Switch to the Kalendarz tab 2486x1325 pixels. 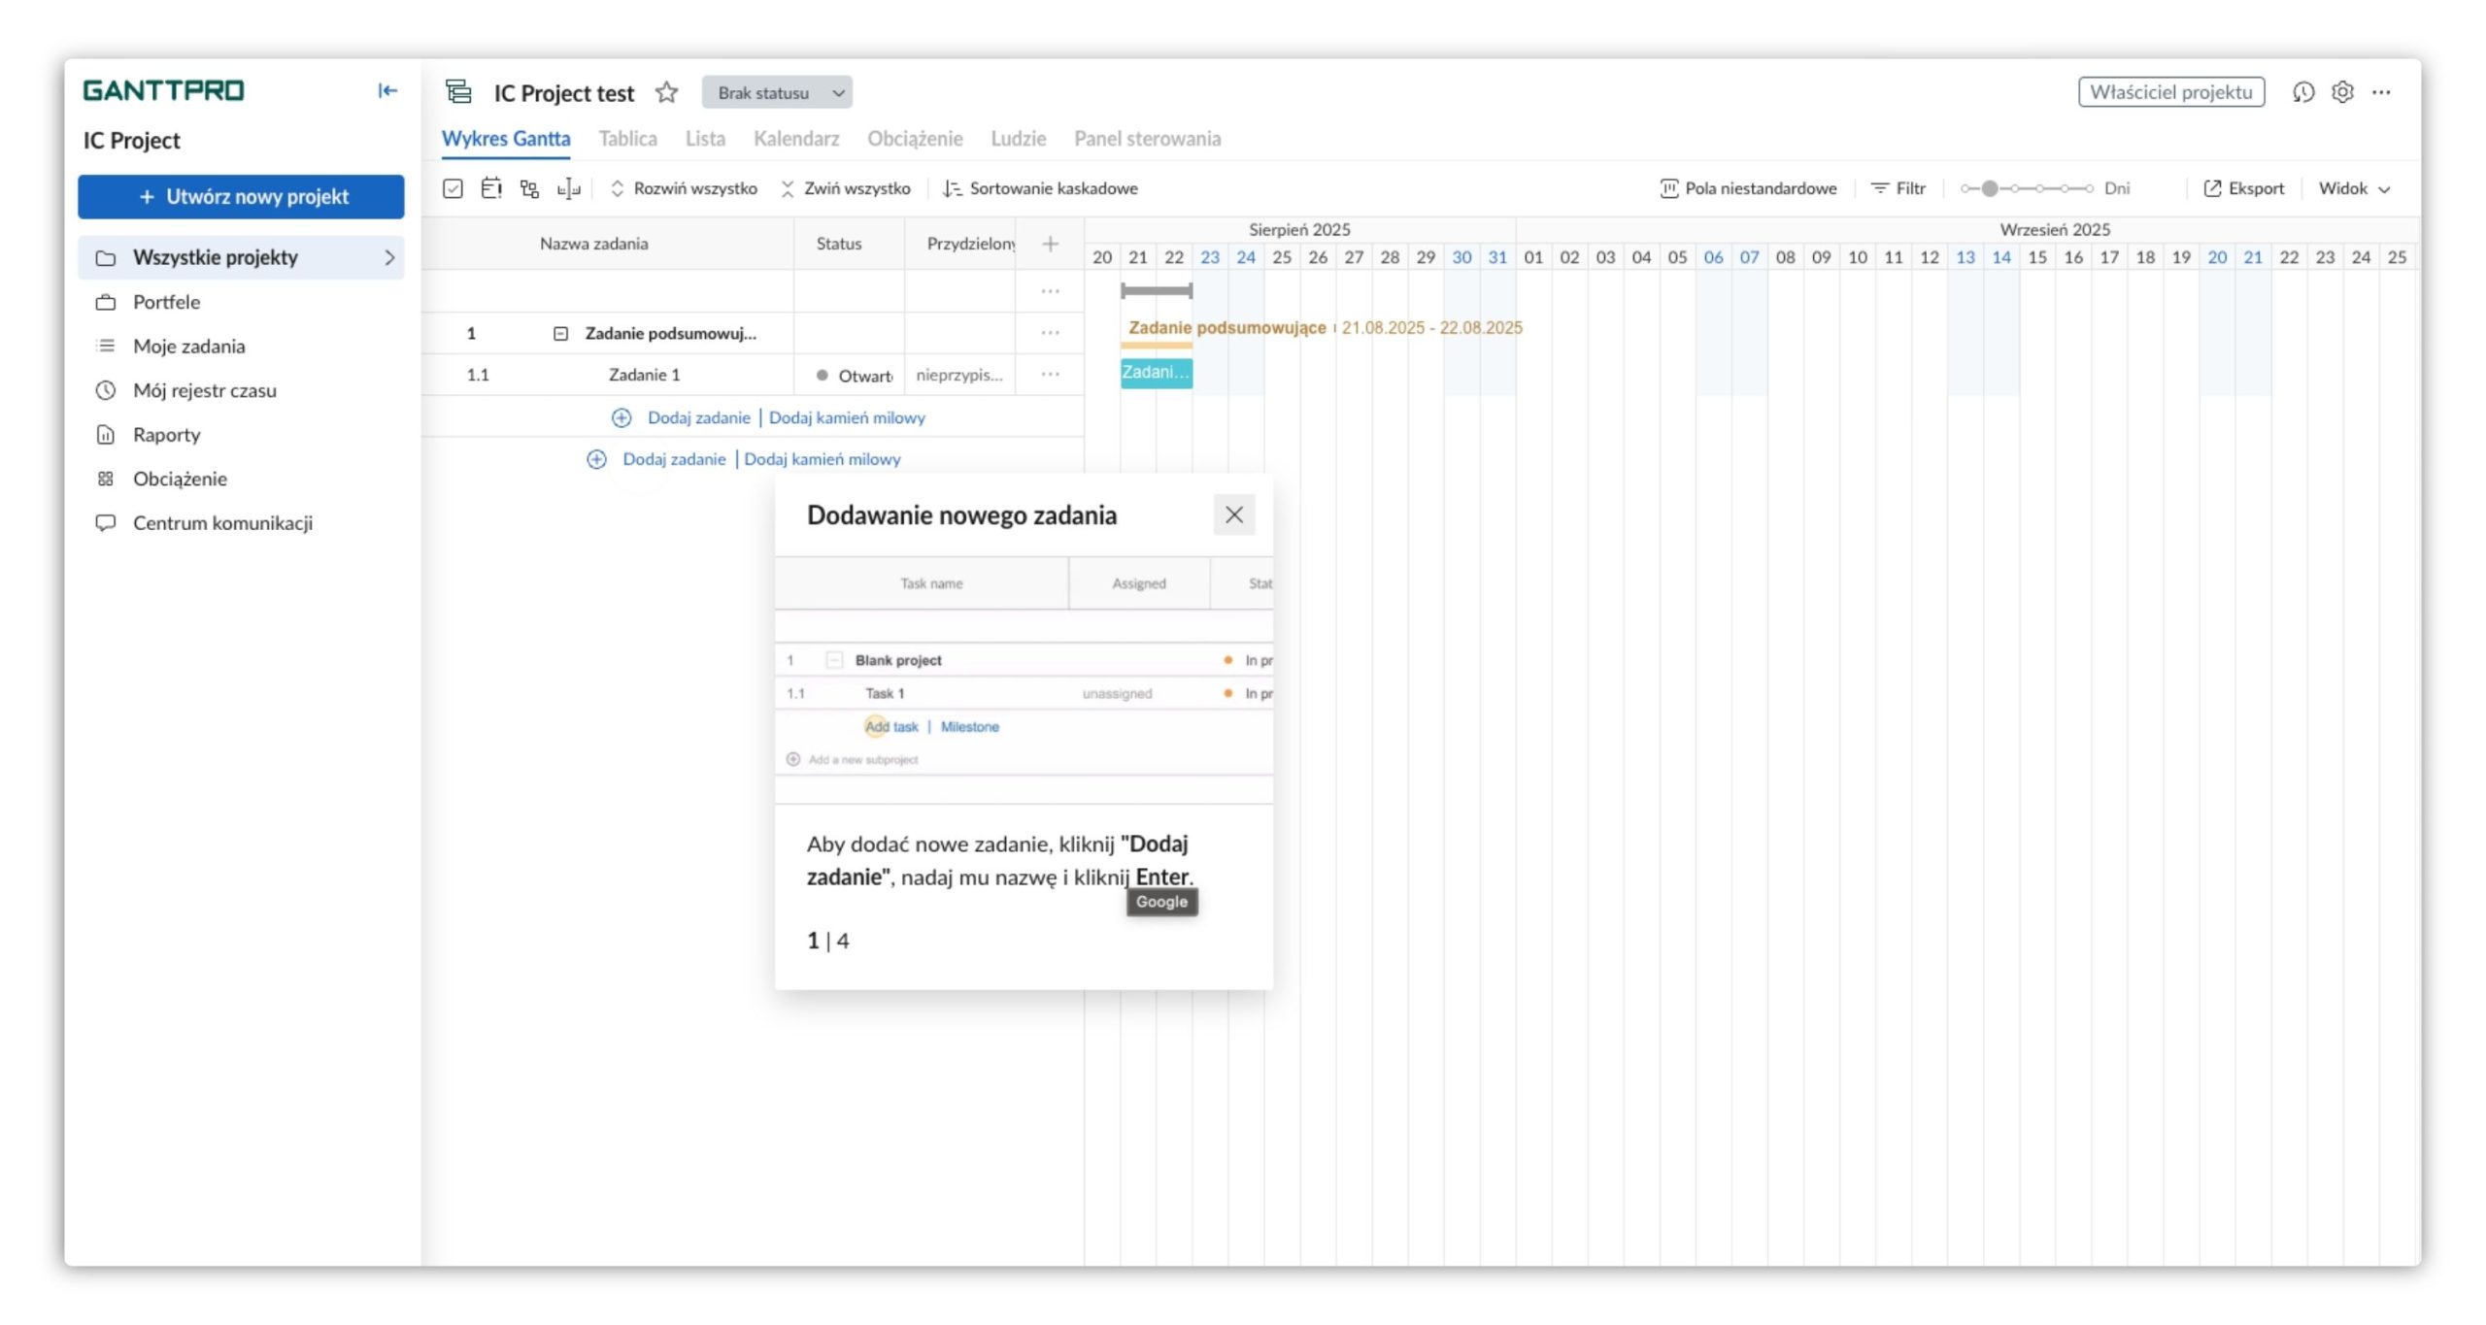tap(796, 139)
